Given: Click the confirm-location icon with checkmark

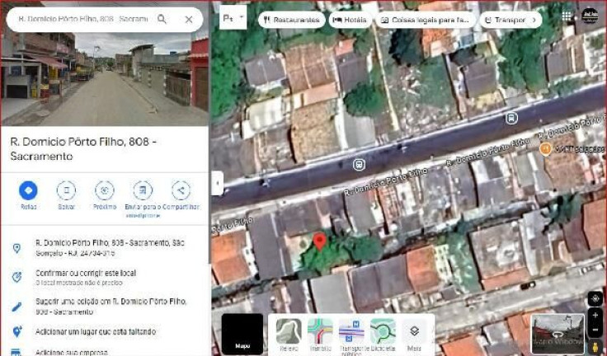Looking at the screenshot, I should [x=16, y=277].
